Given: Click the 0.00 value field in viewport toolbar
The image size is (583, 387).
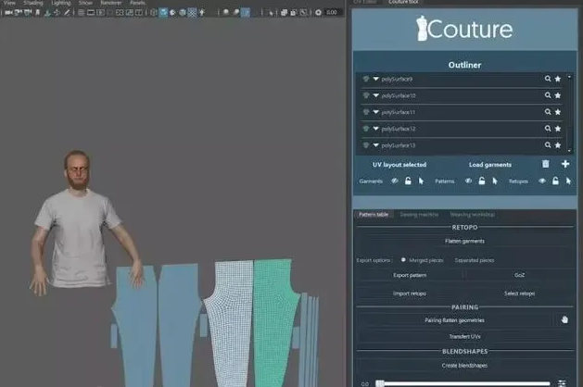Looking at the screenshot, I should point(332,13).
